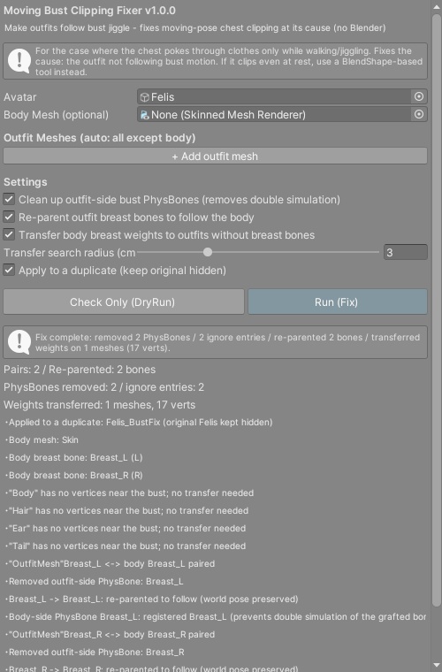Click Check Only (DryRun) button
This screenshot has width=442, height=672.
pos(124,302)
